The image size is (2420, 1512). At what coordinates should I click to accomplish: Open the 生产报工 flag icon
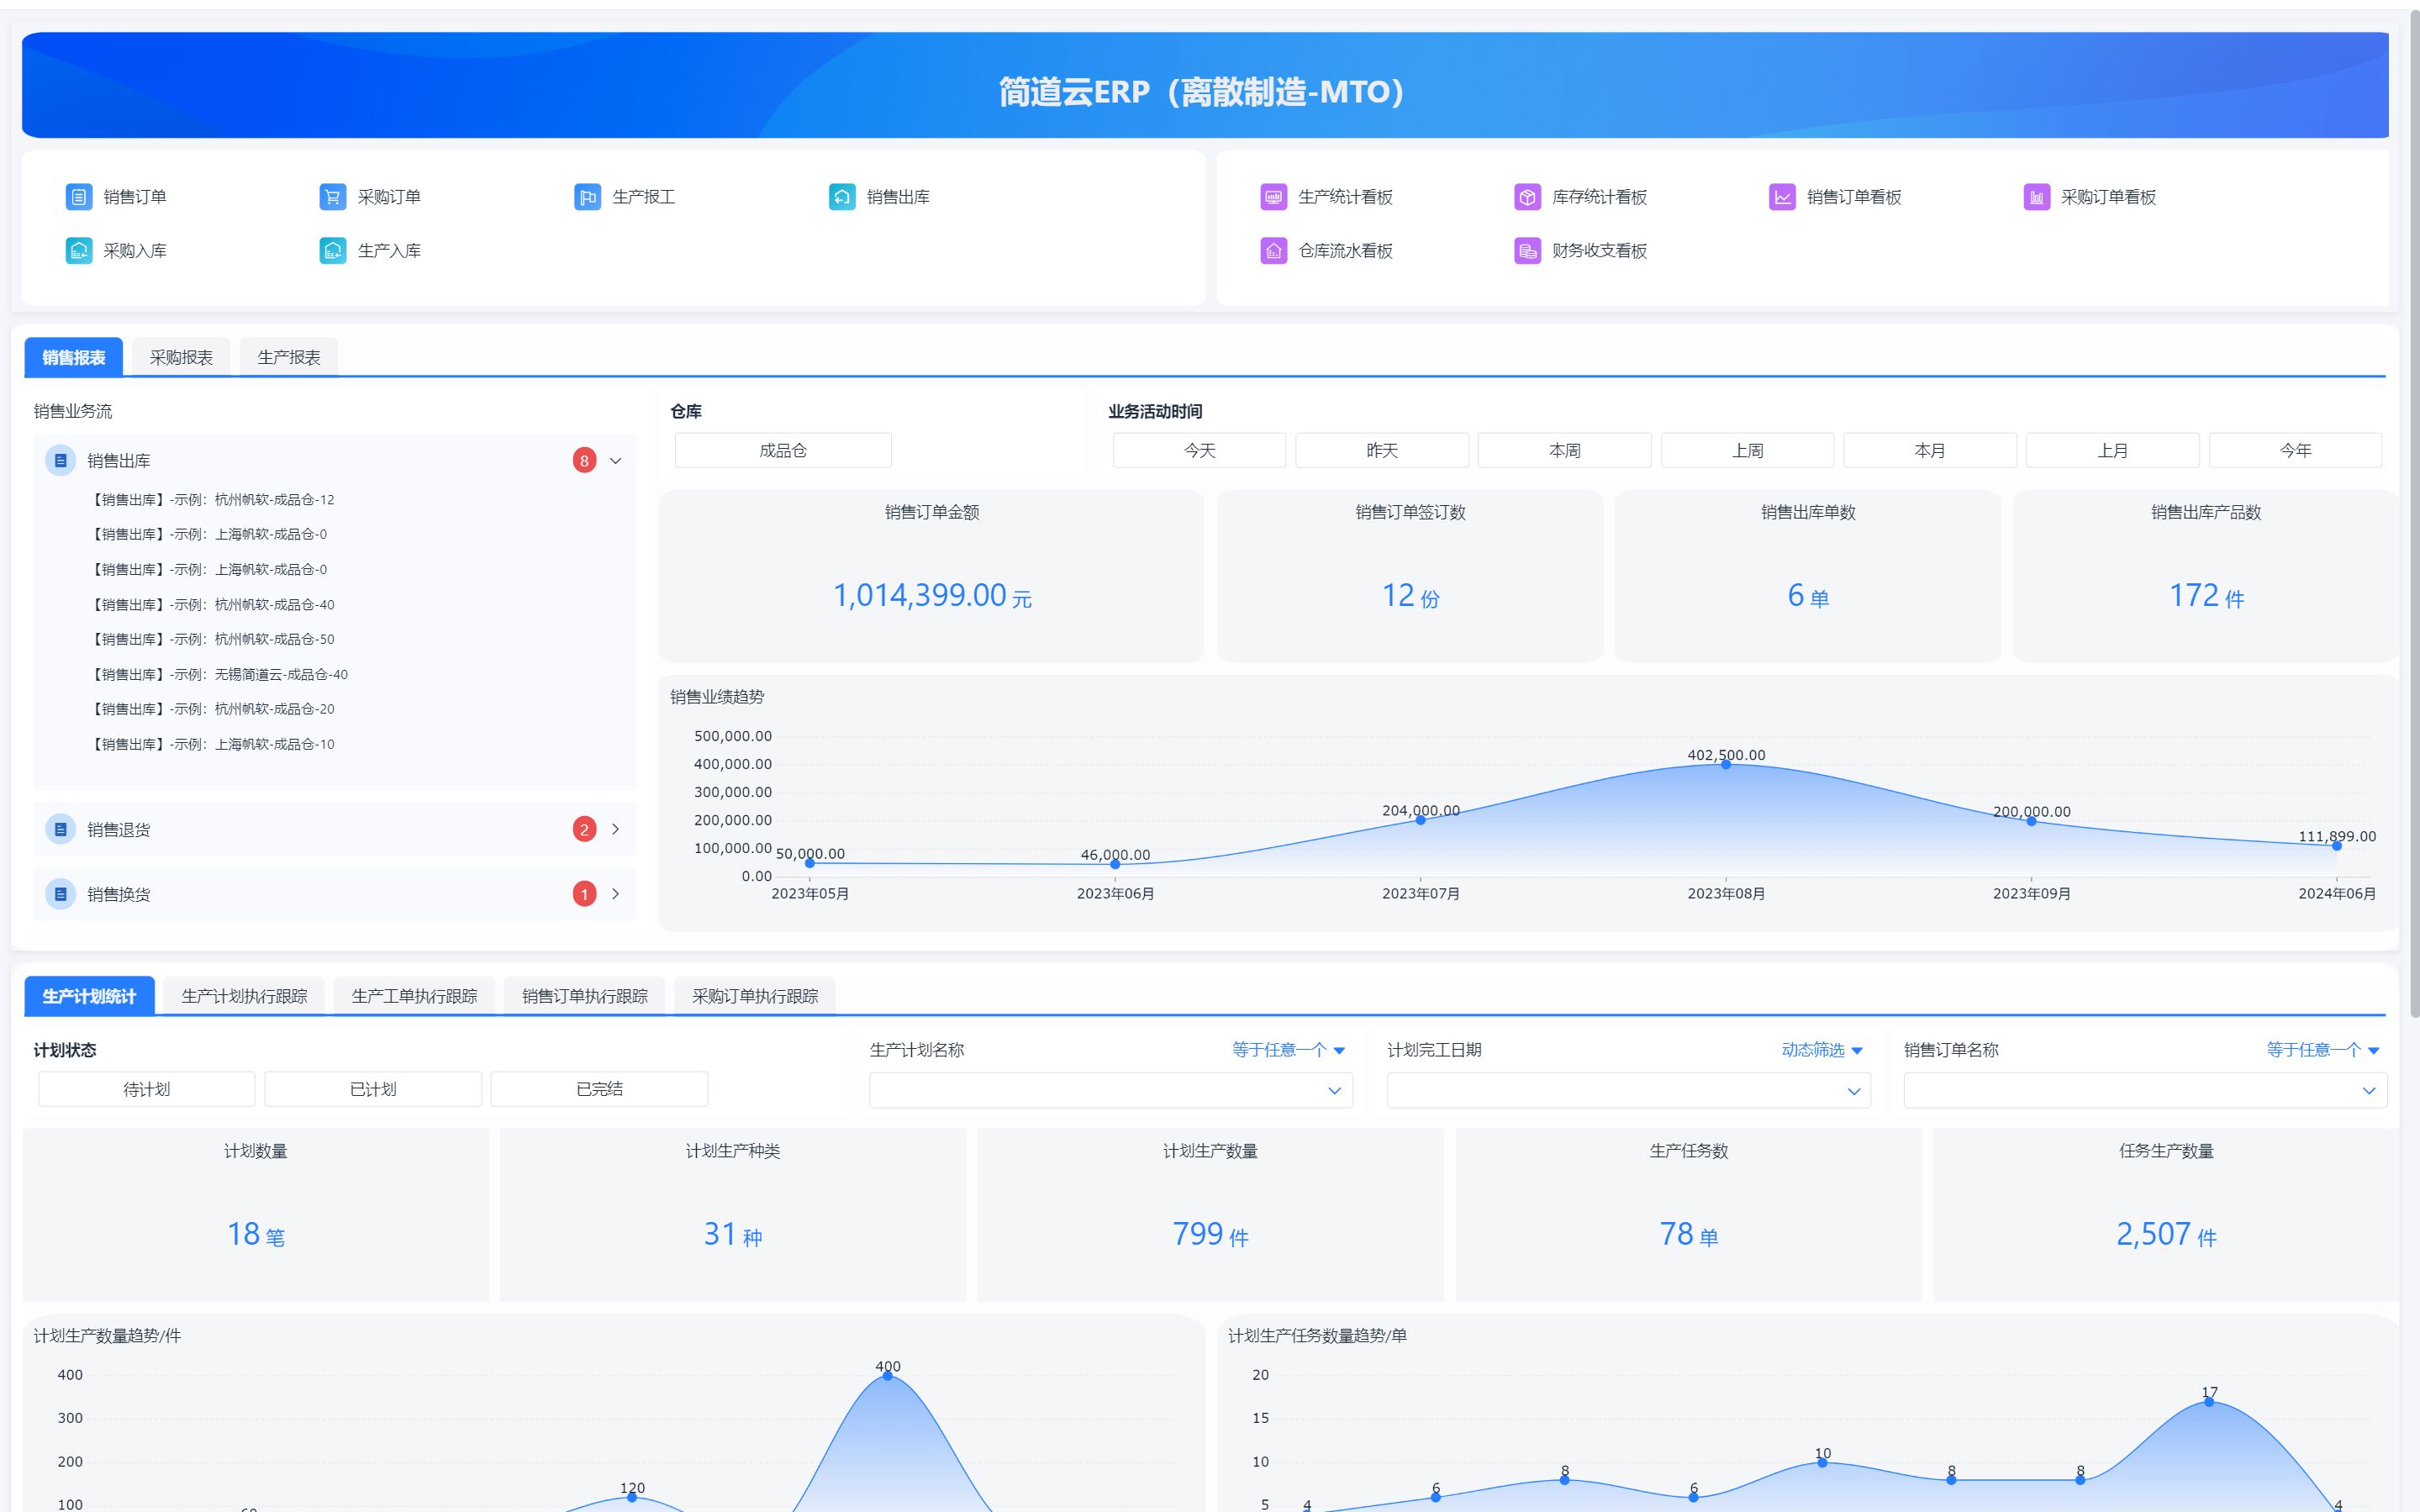[x=587, y=197]
